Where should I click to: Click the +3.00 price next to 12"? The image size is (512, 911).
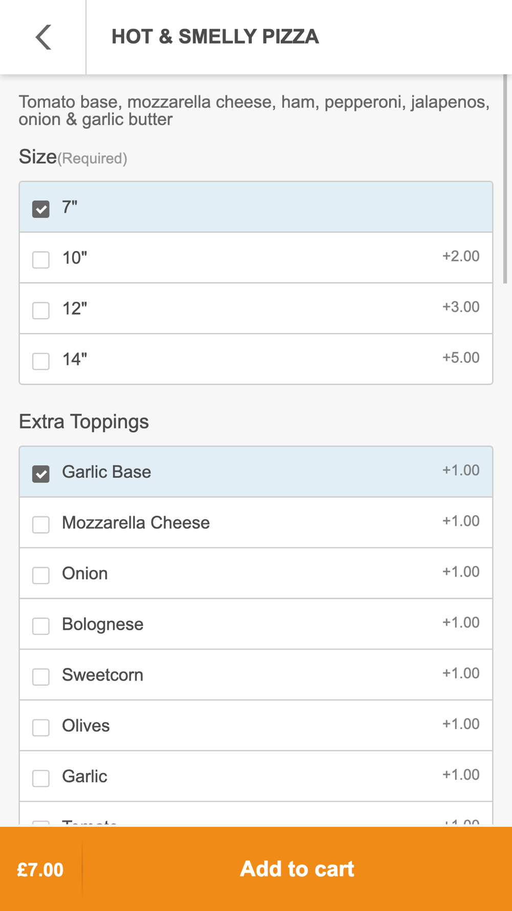click(x=461, y=307)
